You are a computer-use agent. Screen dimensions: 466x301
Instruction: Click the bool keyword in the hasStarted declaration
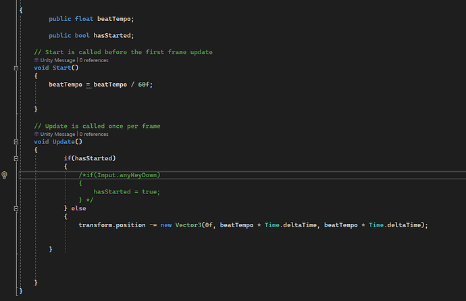[x=81, y=35]
